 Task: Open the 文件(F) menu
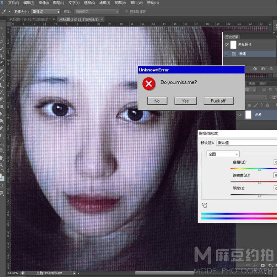click(x=13, y=3)
